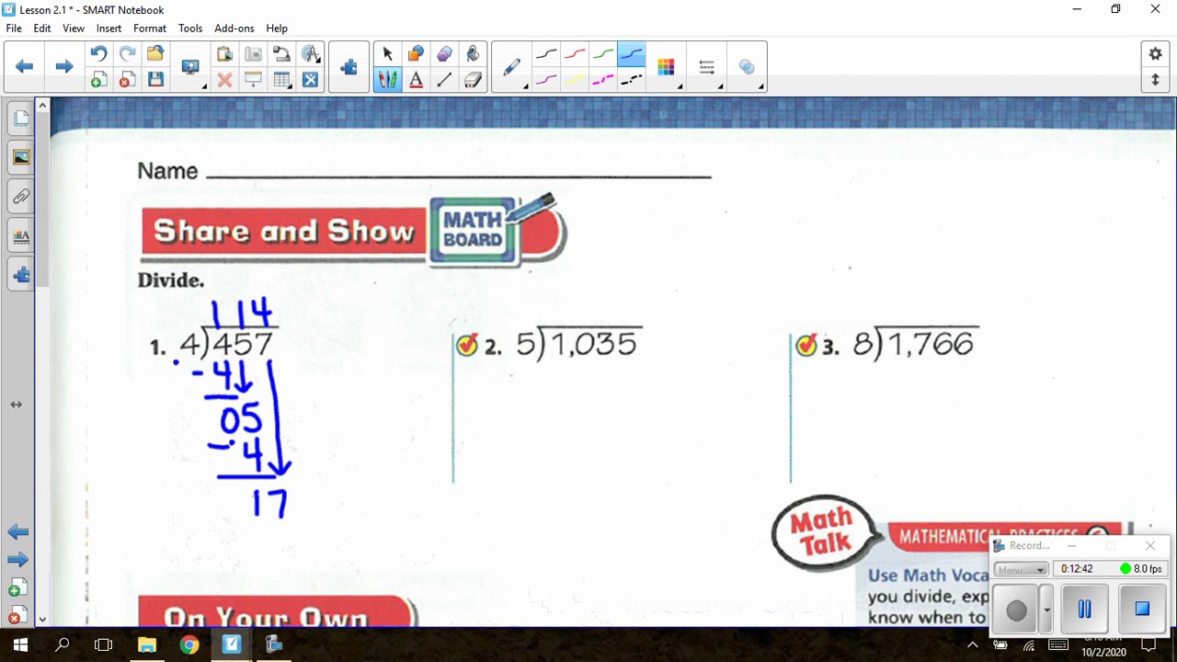Viewport: 1177px width, 662px height.
Task: Select the Eraser tool
Action: pyautogui.click(x=473, y=80)
